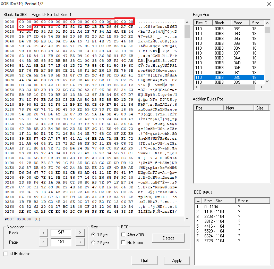The width and height of the screenshot is (274, 269).
Task: Go to previous page with left arrow
Action: tap(43, 242)
